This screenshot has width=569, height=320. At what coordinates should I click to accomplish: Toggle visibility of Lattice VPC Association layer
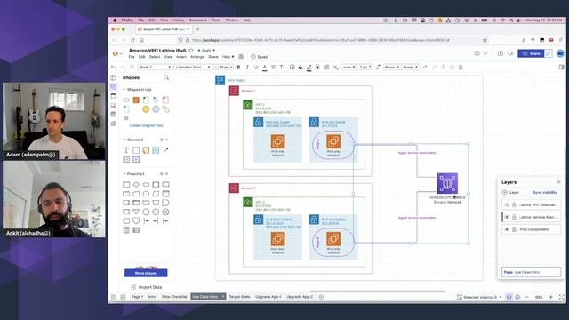tap(507, 204)
